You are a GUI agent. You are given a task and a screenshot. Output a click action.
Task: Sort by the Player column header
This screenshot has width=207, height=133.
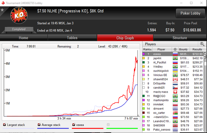162,49
